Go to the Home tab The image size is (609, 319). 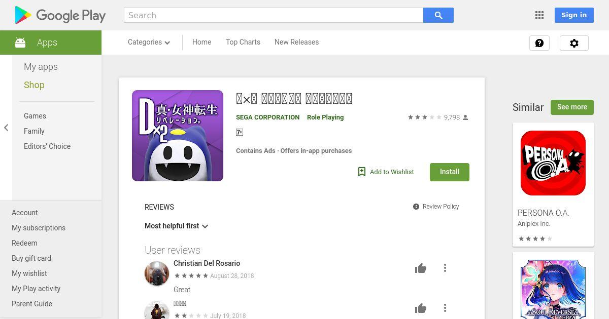(x=201, y=42)
